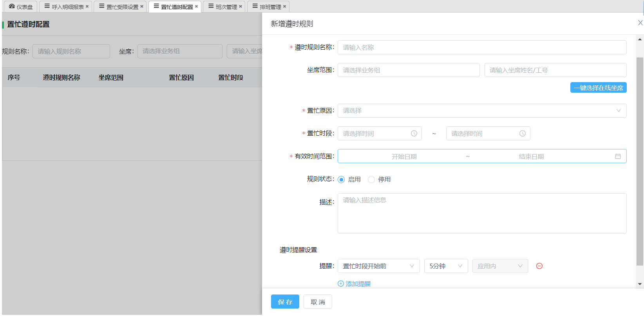Click the 保存 button

coord(285,302)
